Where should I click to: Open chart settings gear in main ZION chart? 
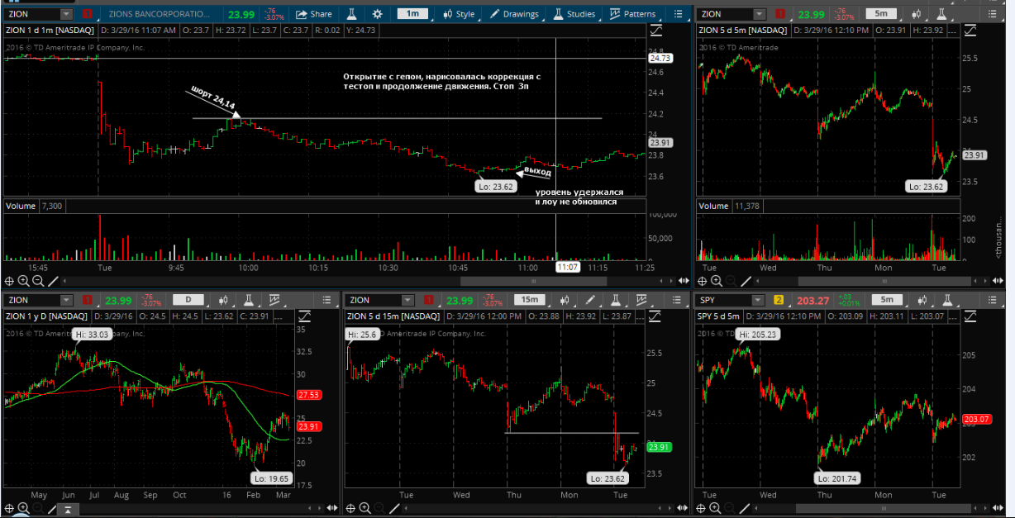[x=378, y=14]
